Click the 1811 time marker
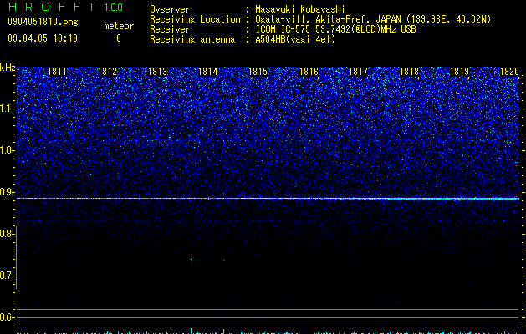526x334 pixels. point(57,72)
